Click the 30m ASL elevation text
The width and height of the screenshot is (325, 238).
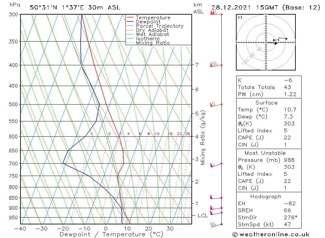click(x=104, y=7)
